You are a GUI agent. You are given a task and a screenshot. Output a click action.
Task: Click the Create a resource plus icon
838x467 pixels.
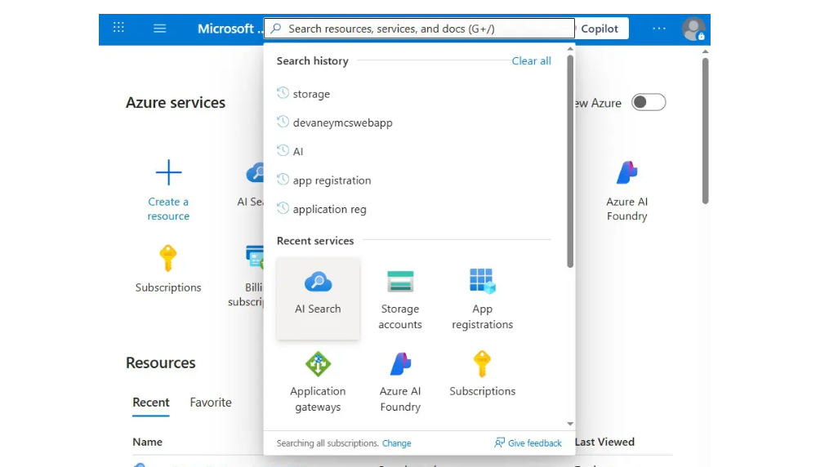point(168,172)
